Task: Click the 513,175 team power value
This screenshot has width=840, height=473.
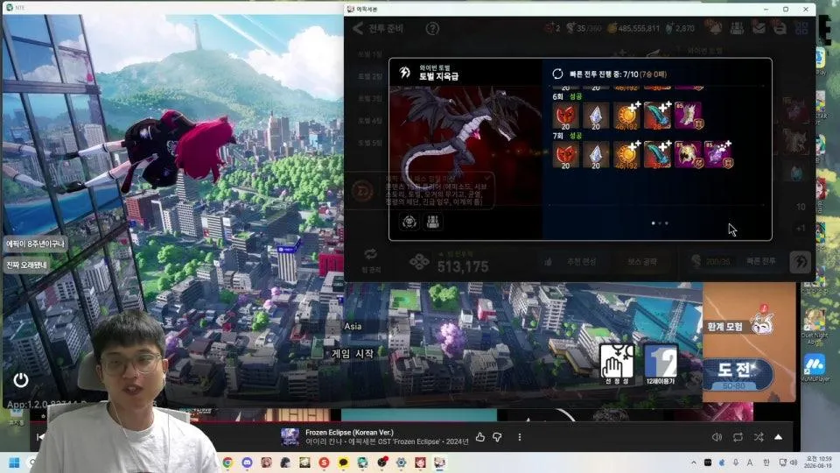Action: coord(463,266)
